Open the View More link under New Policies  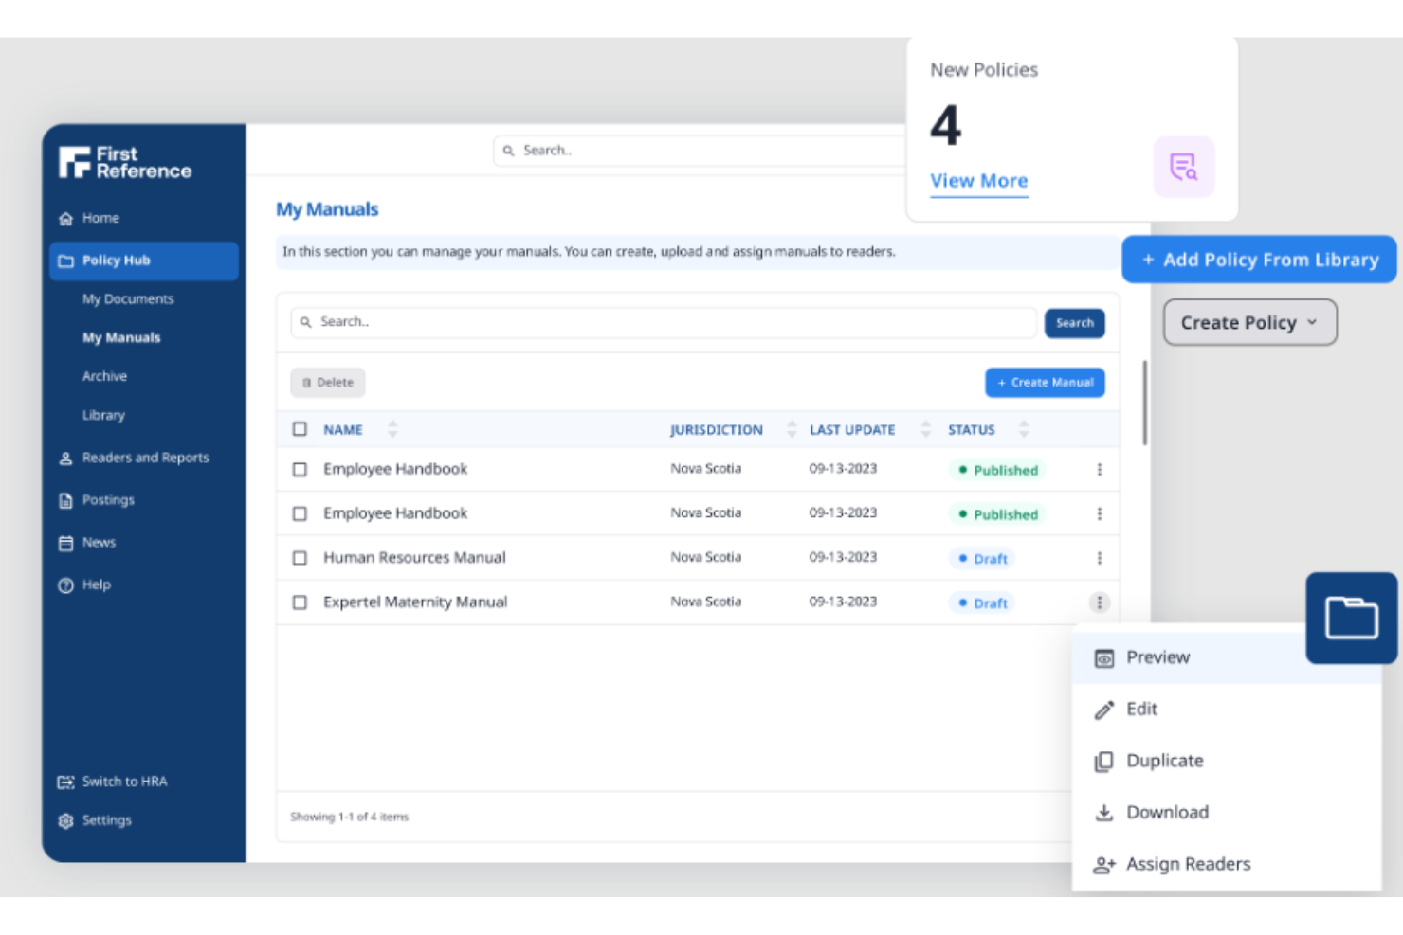click(x=978, y=181)
